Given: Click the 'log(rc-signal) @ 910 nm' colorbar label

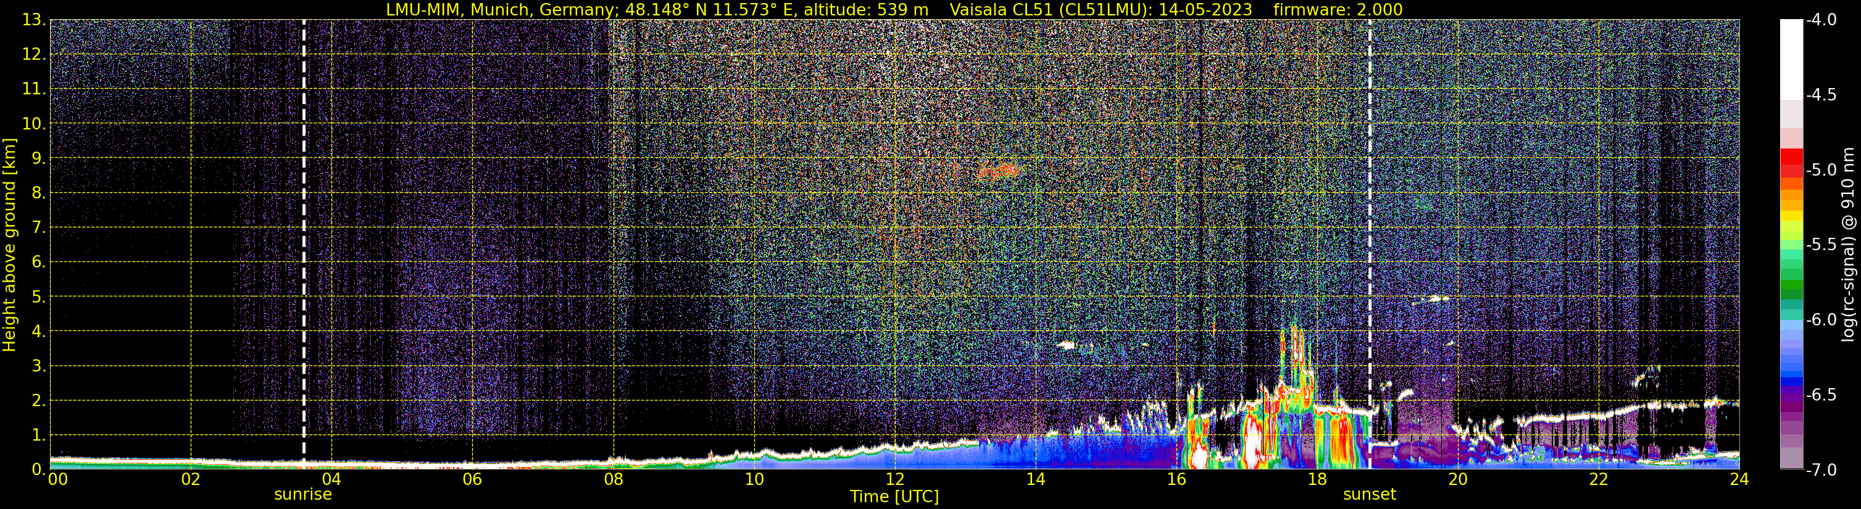Looking at the screenshot, I should 1848,245.
